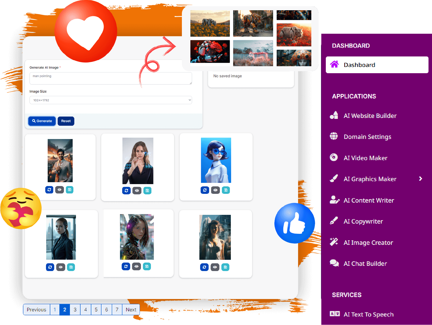Open AI Video Maker menu item

coord(365,158)
